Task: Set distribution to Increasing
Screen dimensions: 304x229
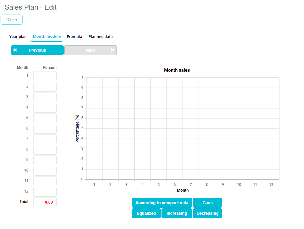Action: coord(177,213)
